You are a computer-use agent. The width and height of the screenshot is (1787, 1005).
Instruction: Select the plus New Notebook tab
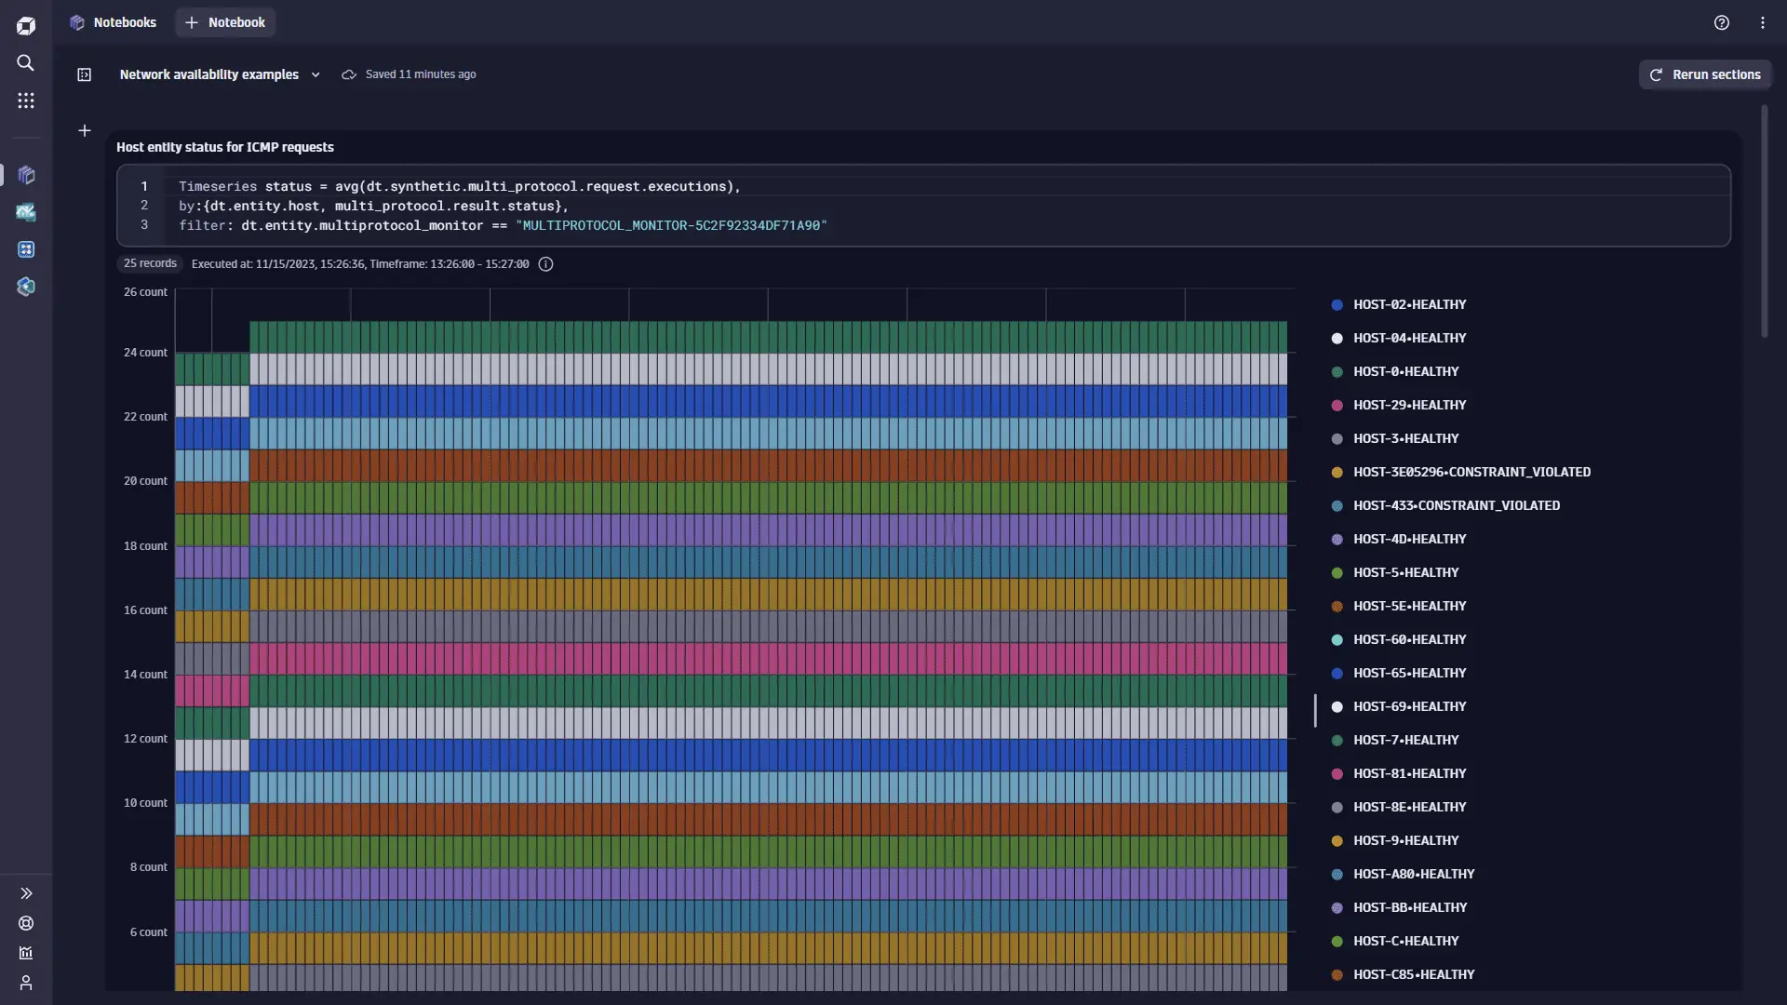click(x=224, y=23)
